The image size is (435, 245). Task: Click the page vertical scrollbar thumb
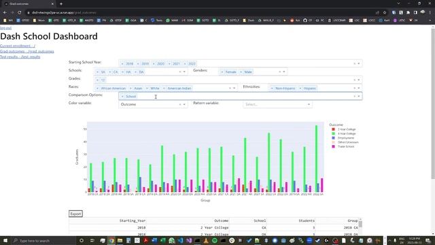click(x=433, y=103)
